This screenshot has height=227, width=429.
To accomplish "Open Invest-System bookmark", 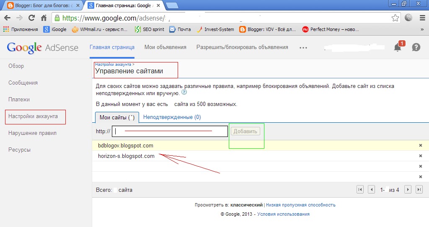I will (215, 29).
